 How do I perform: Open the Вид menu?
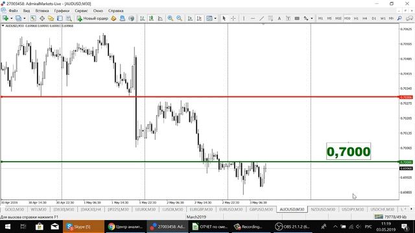27,11
